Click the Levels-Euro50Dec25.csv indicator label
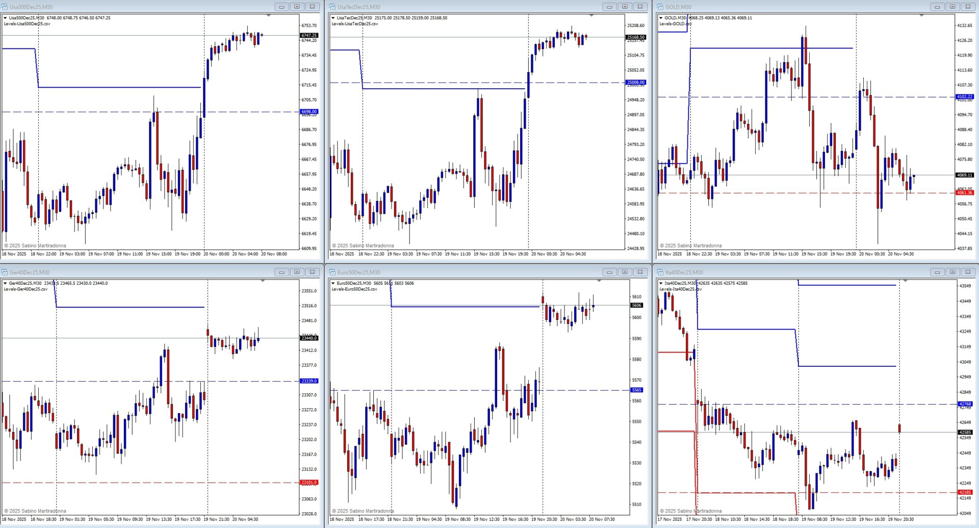The width and height of the screenshot is (979, 528). pos(354,289)
